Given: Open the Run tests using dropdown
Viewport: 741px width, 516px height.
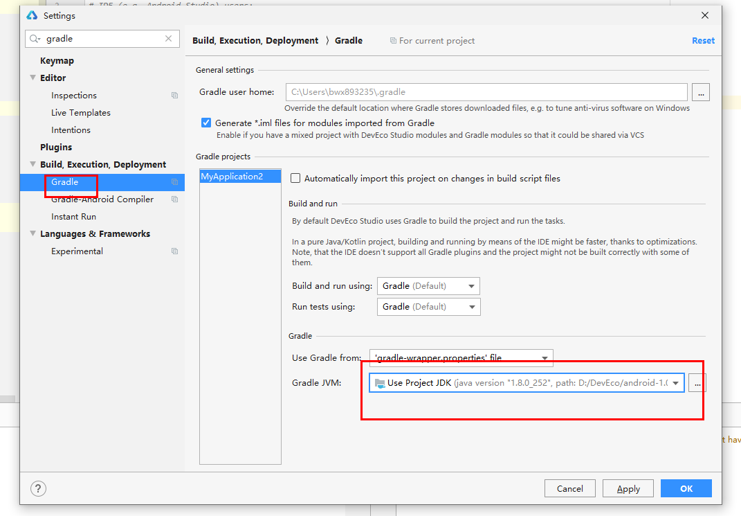Looking at the screenshot, I should (429, 307).
